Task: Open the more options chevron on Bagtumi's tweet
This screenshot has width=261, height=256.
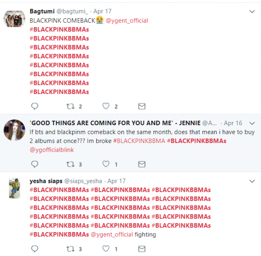Action: coord(252,11)
